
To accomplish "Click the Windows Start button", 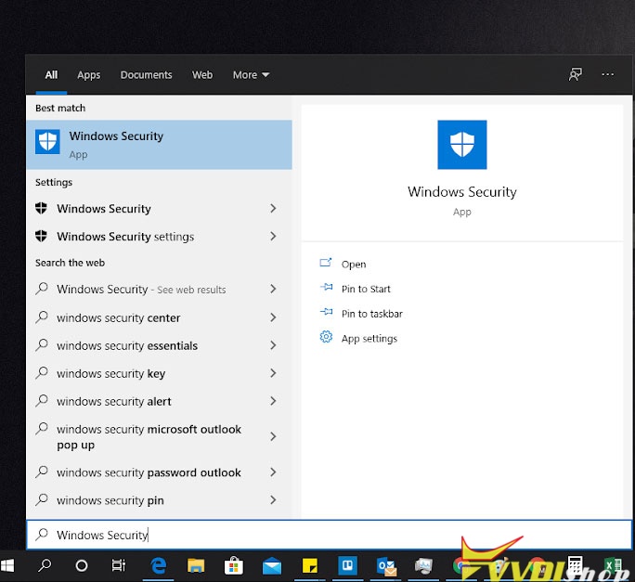I will click(x=7, y=566).
